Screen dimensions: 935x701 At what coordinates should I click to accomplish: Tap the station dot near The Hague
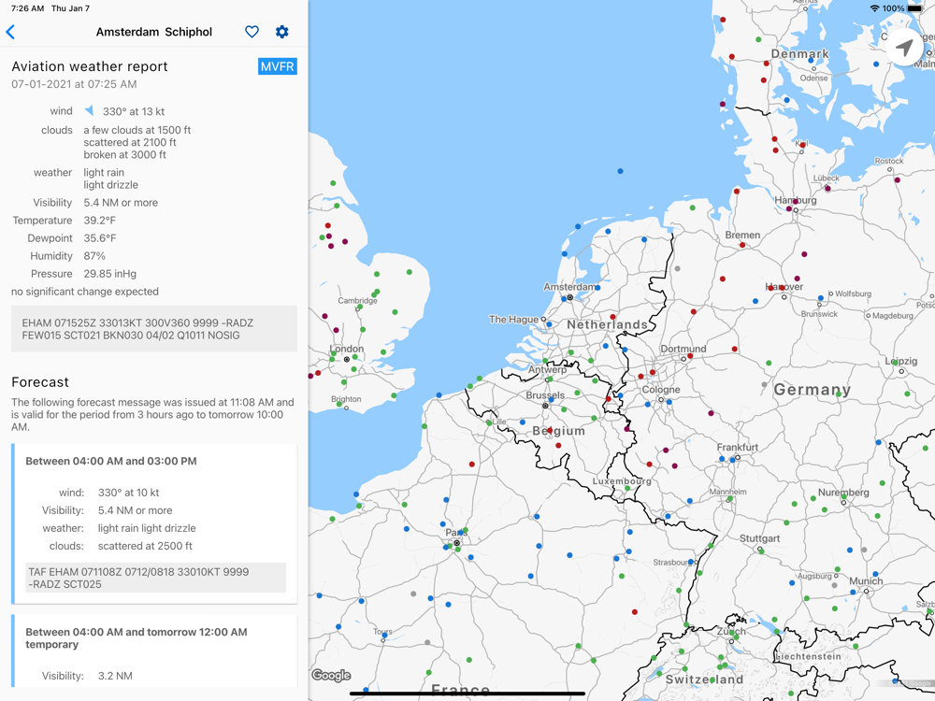click(549, 325)
